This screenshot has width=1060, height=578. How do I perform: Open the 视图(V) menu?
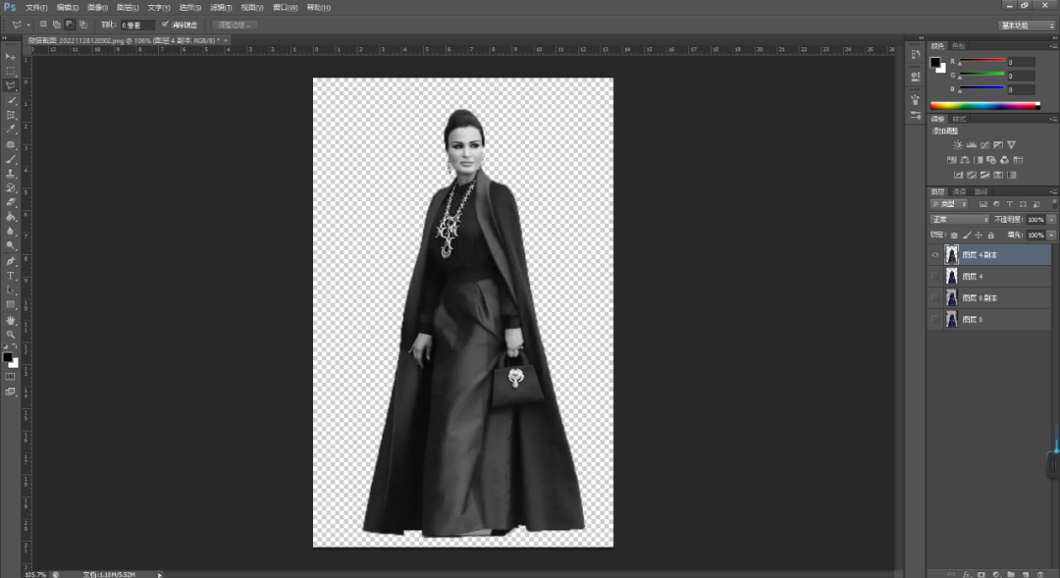(252, 8)
